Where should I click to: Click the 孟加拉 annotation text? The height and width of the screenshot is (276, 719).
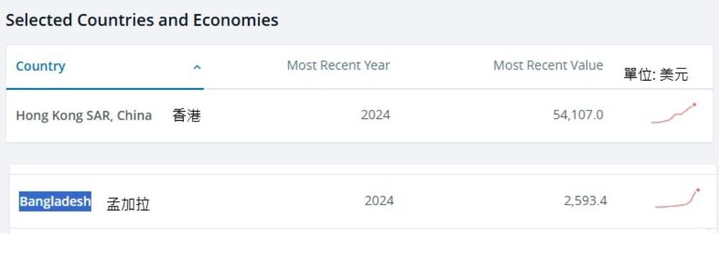(x=128, y=204)
